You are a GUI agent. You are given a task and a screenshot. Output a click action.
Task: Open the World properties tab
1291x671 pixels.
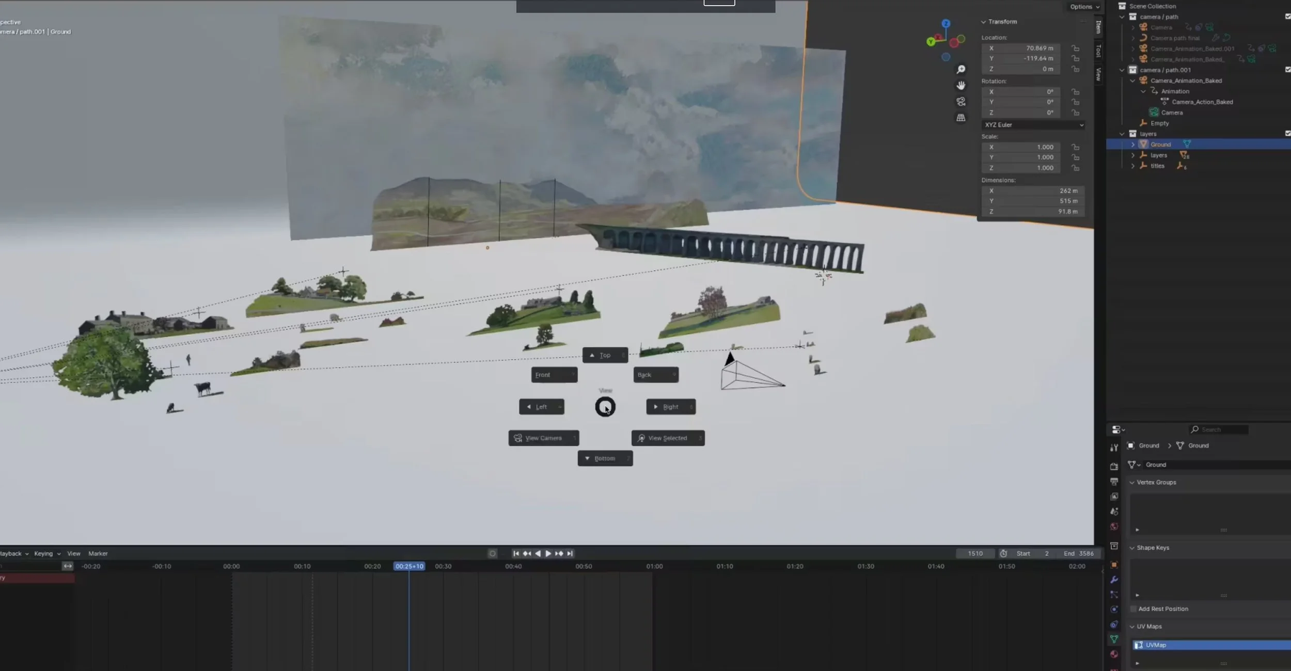(1114, 526)
